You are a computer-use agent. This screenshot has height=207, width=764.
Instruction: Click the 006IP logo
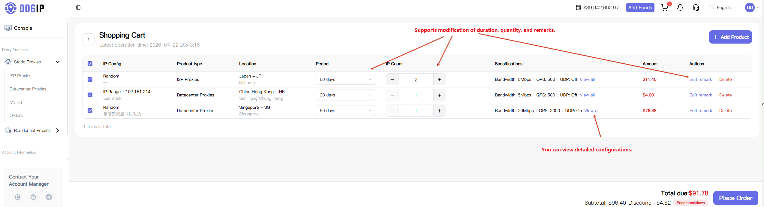[25, 8]
